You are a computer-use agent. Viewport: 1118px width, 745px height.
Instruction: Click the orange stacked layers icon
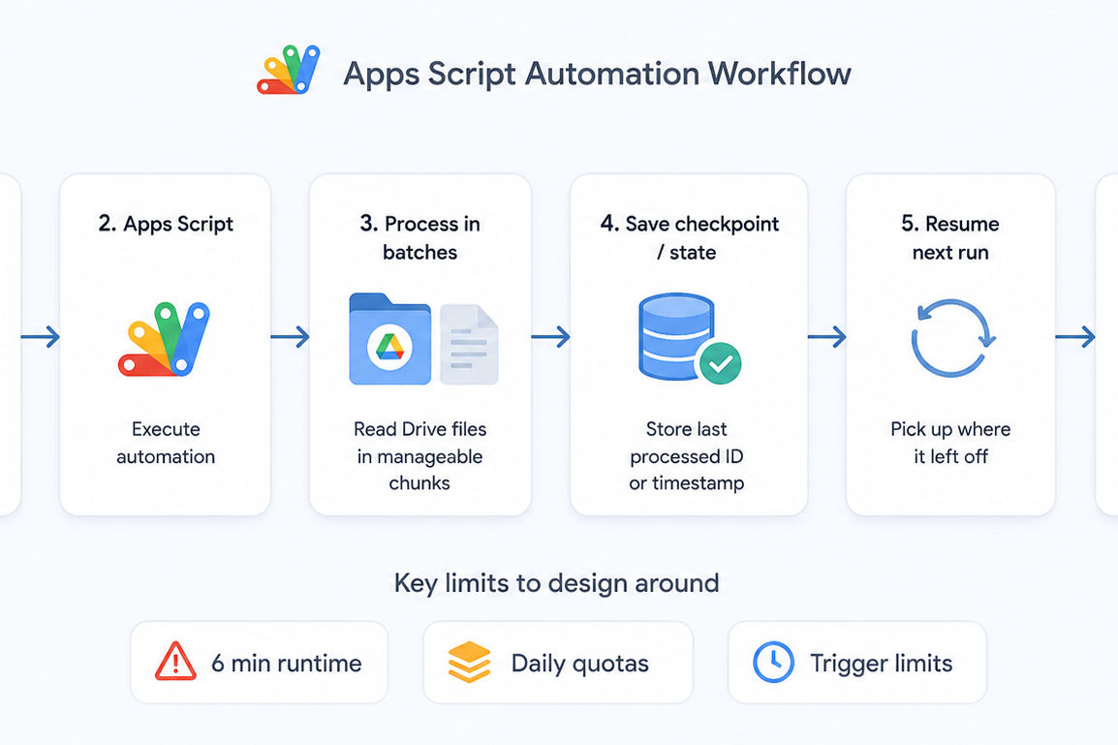click(x=469, y=662)
